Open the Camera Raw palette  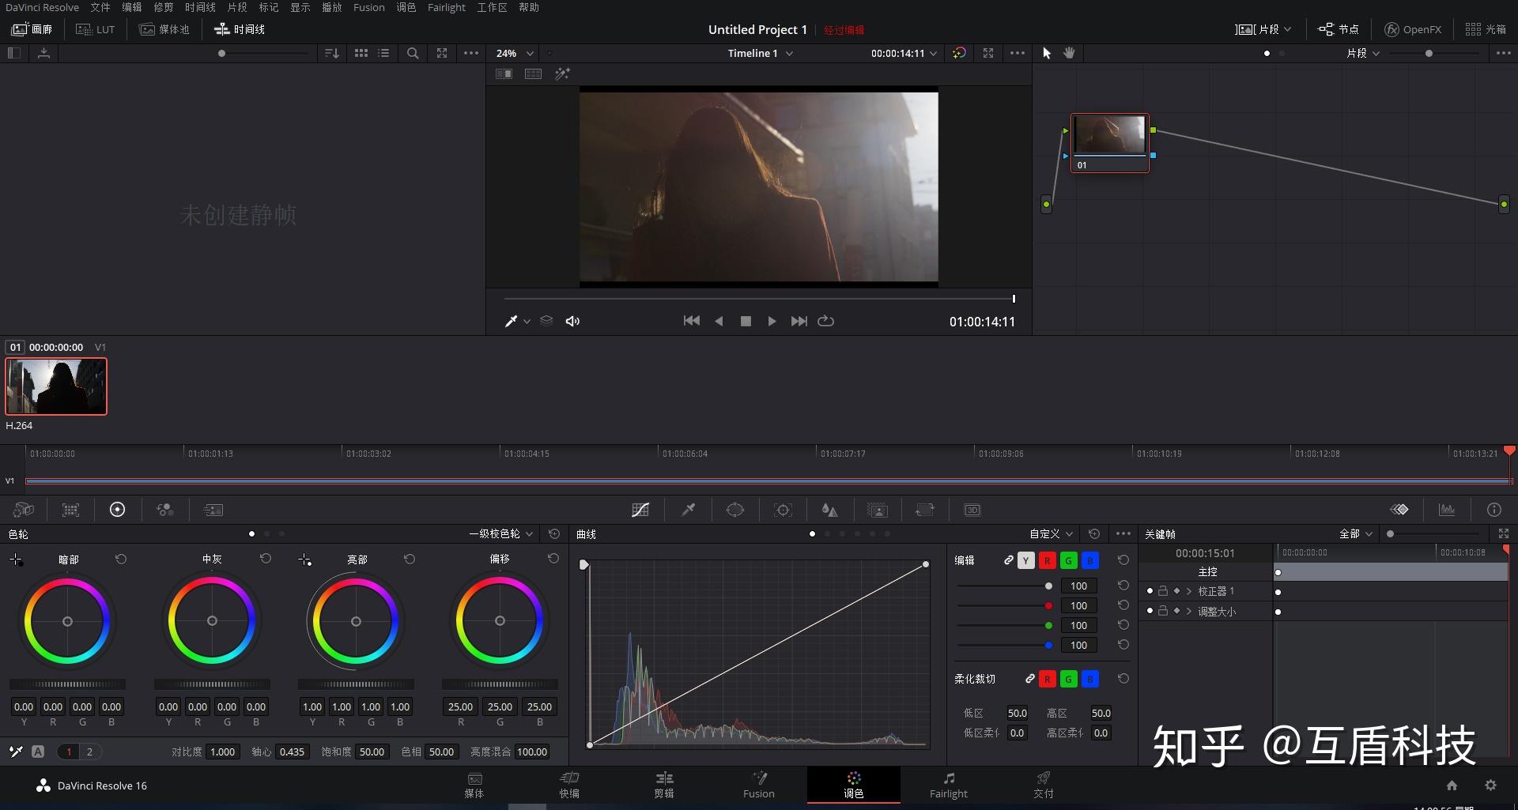(x=24, y=510)
